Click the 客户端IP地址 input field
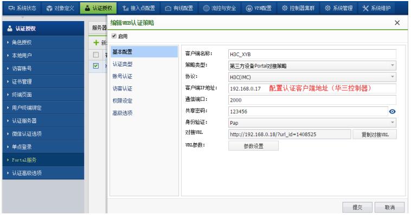This screenshot has width=411, height=215. [312, 89]
